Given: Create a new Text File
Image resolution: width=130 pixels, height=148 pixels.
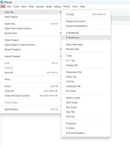Looking at the screenshot, I should pos(86,117).
